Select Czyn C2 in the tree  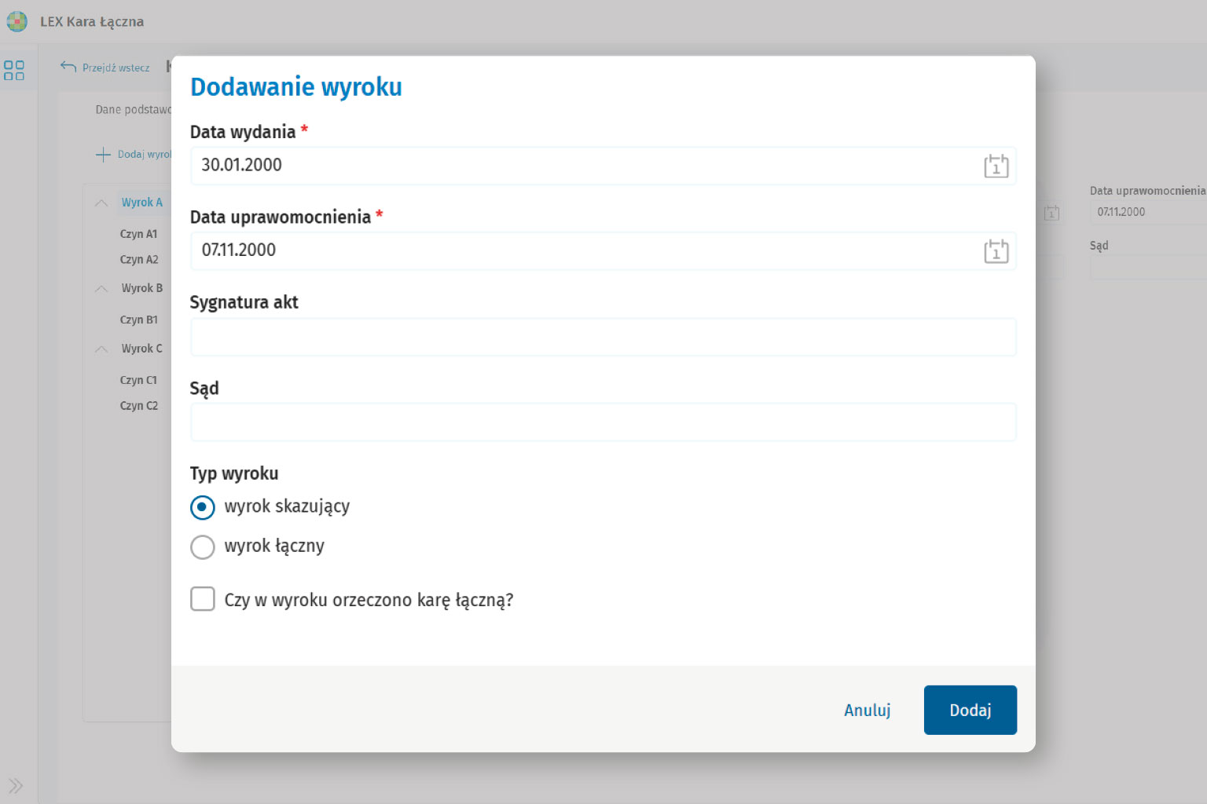click(138, 406)
